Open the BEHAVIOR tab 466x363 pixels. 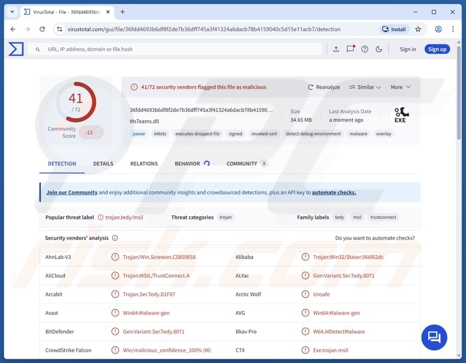(x=192, y=164)
